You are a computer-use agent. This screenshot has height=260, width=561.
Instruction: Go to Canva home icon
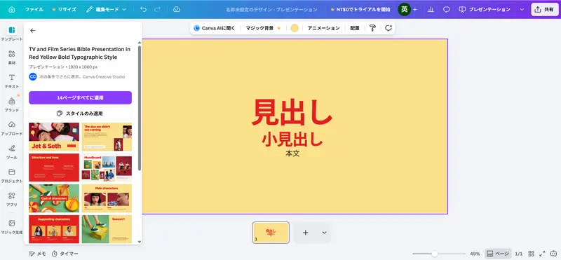pyautogui.click(x=12, y=10)
